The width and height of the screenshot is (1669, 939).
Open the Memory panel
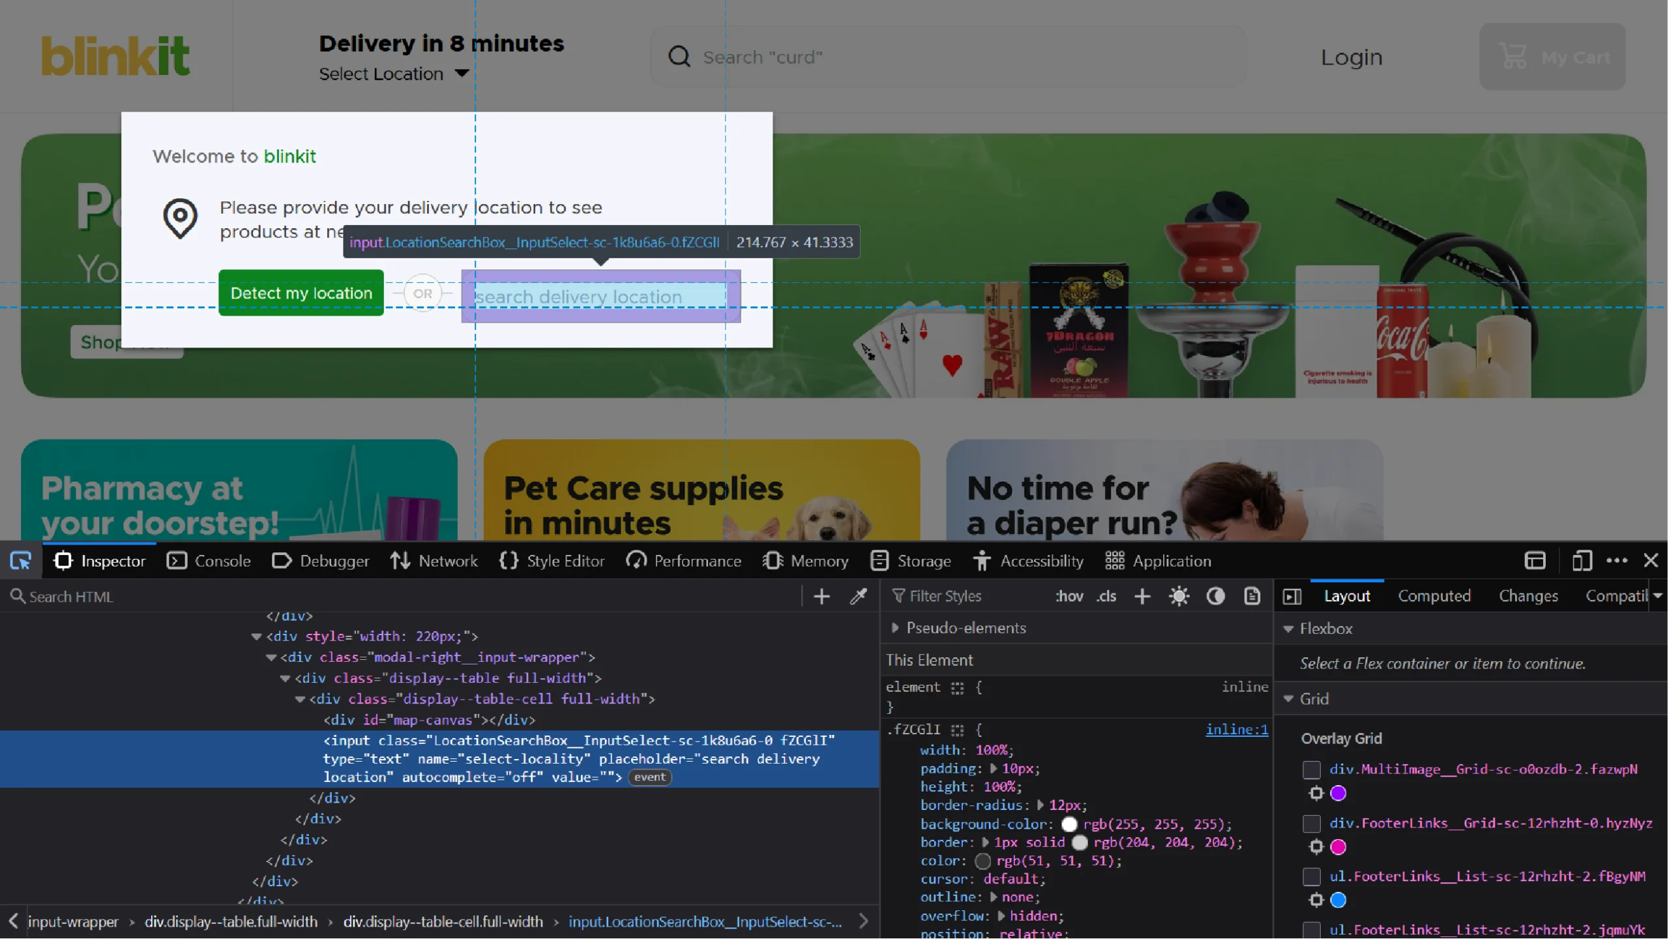click(806, 561)
